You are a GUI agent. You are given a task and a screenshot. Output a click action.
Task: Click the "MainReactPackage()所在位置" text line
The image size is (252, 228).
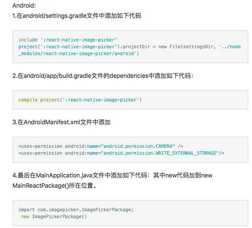(55, 185)
